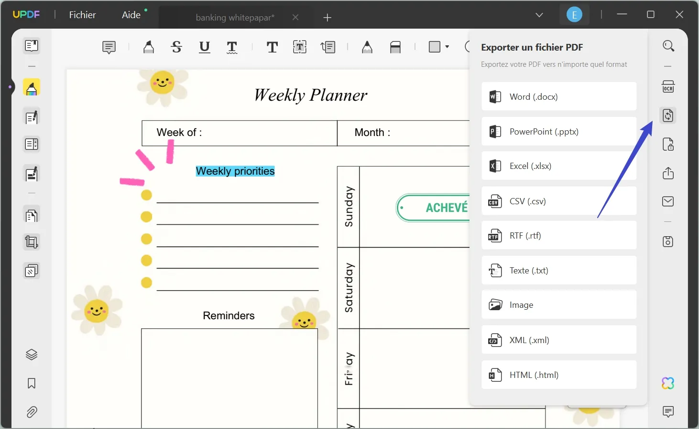The width and height of the screenshot is (699, 429).
Task: Open the crop pages tool
Action: tap(32, 242)
